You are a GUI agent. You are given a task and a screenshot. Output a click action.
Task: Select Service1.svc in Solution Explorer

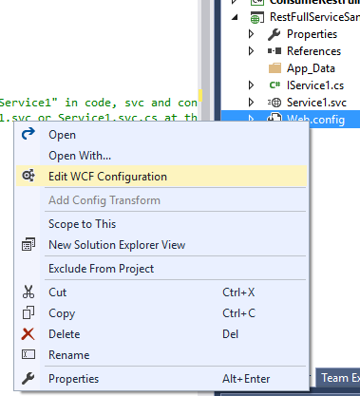pos(316,103)
